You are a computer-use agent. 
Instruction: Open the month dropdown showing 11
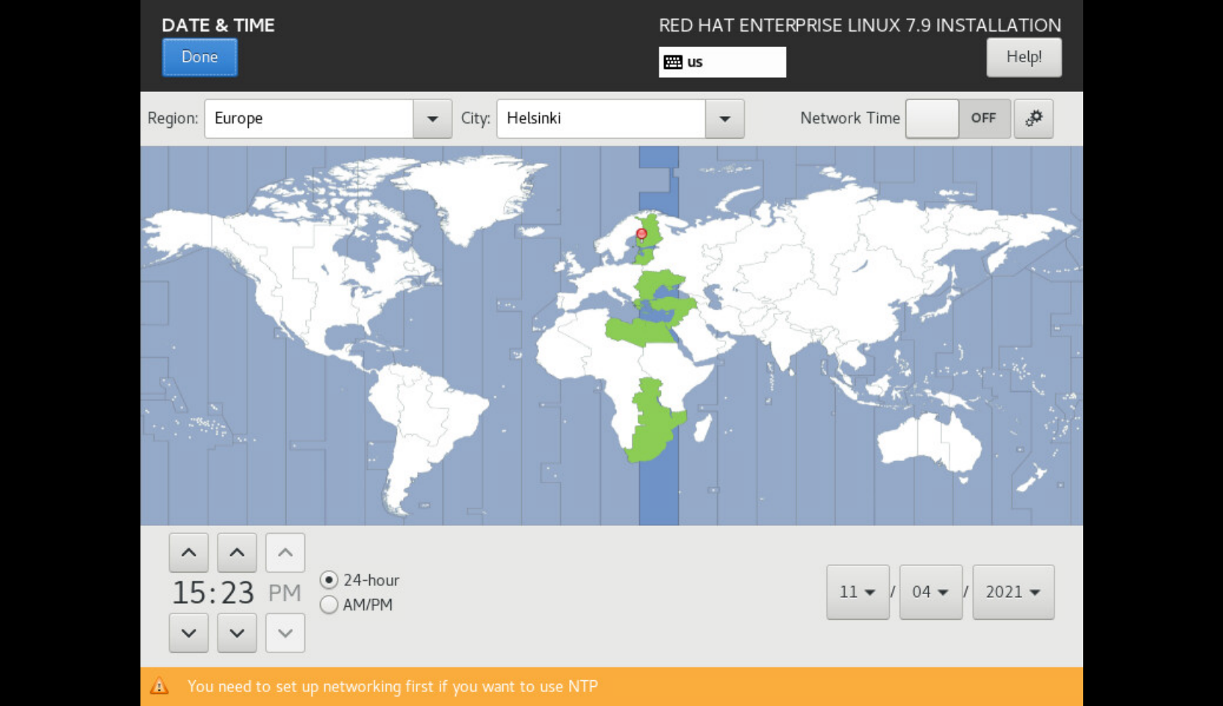point(857,592)
